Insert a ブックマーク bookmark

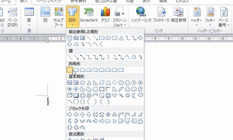click(161, 15)
